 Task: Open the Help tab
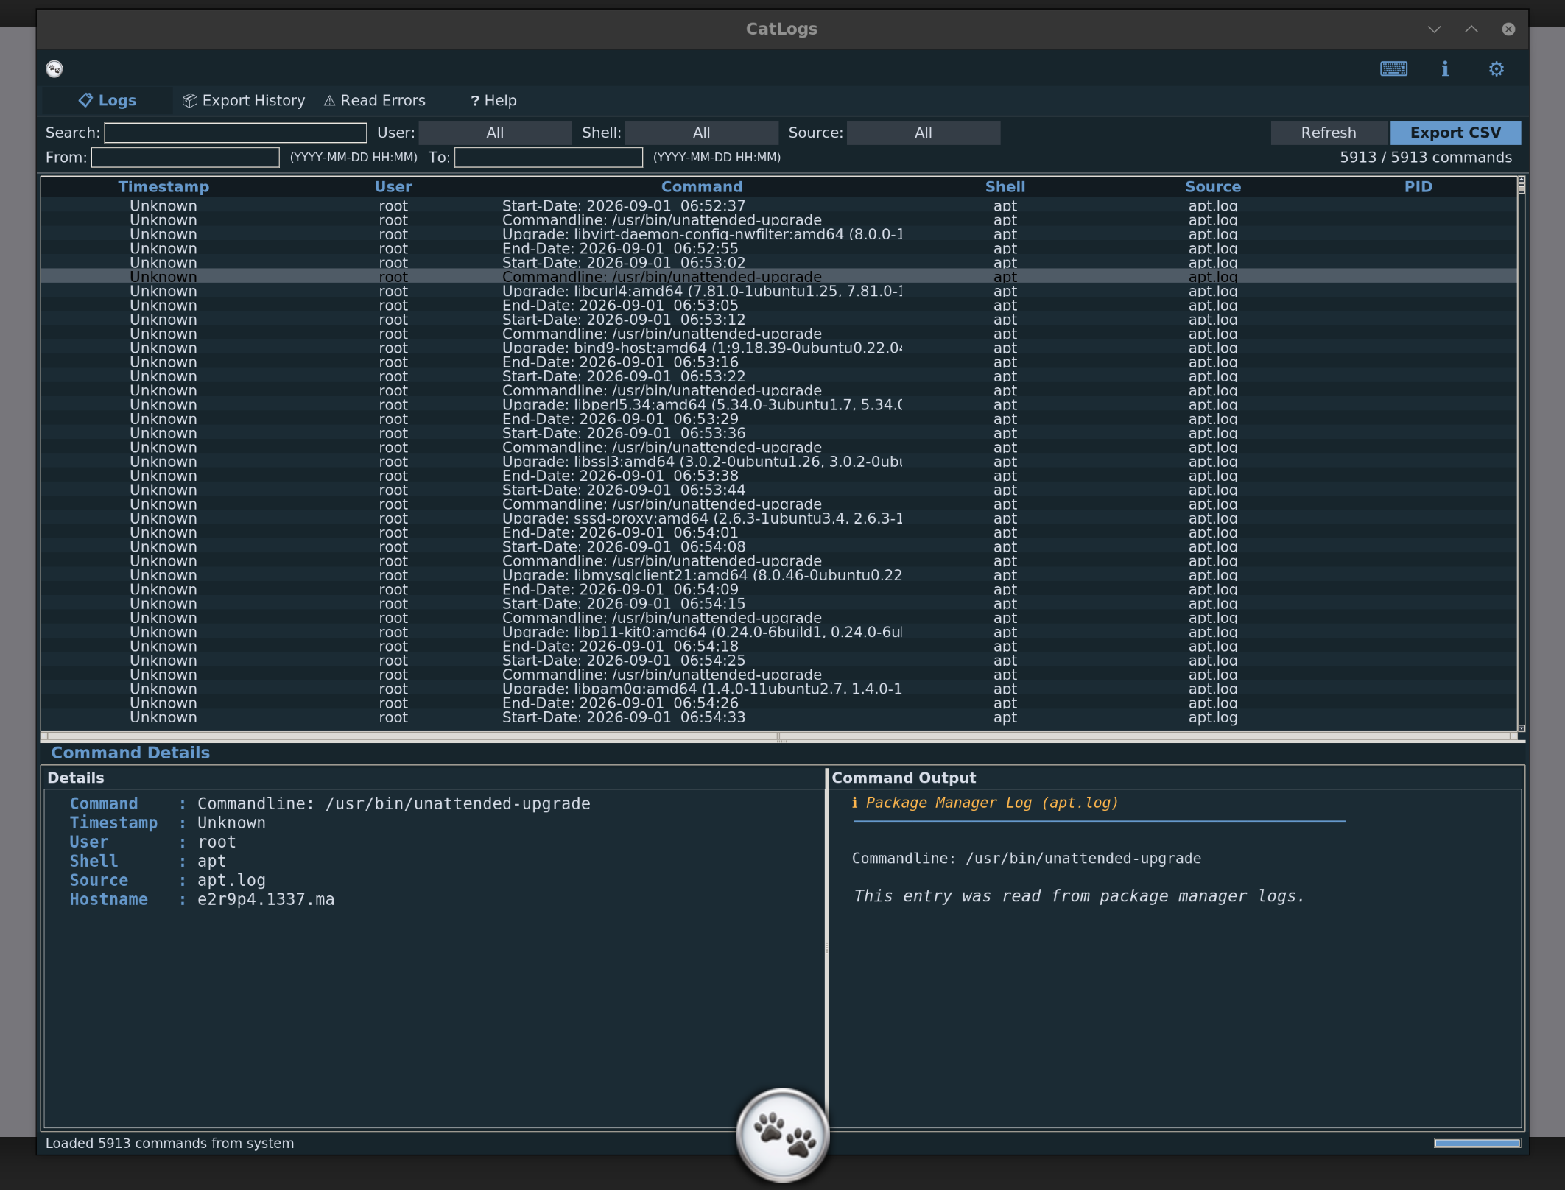tap(493, 101)
